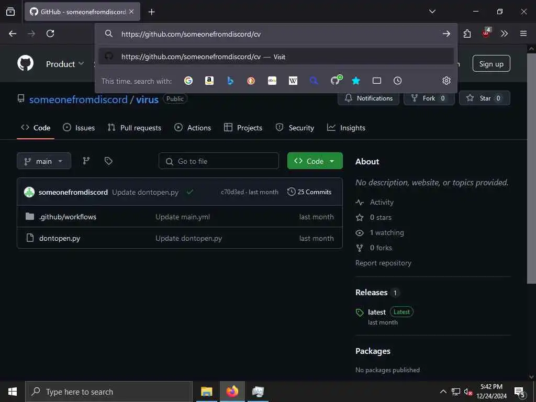
Task: Click the Sign up button
Action: point(491,63)
